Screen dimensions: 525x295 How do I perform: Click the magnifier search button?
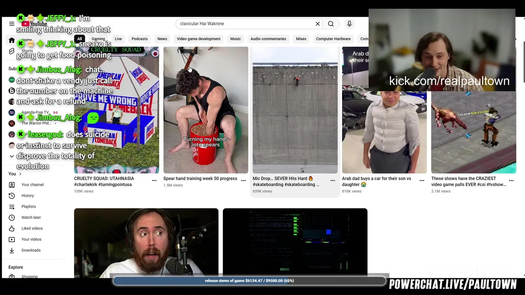(331, 24)
